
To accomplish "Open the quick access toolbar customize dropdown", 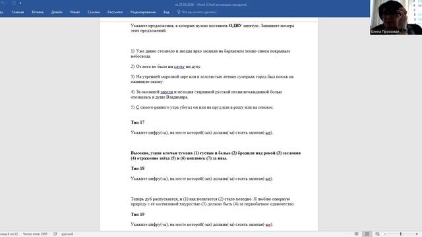I will point(20,3).
